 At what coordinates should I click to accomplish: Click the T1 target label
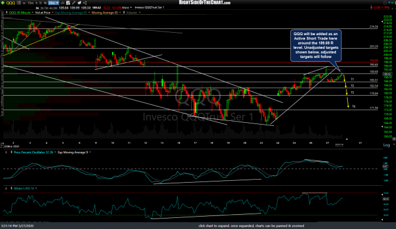coord(352,80)
